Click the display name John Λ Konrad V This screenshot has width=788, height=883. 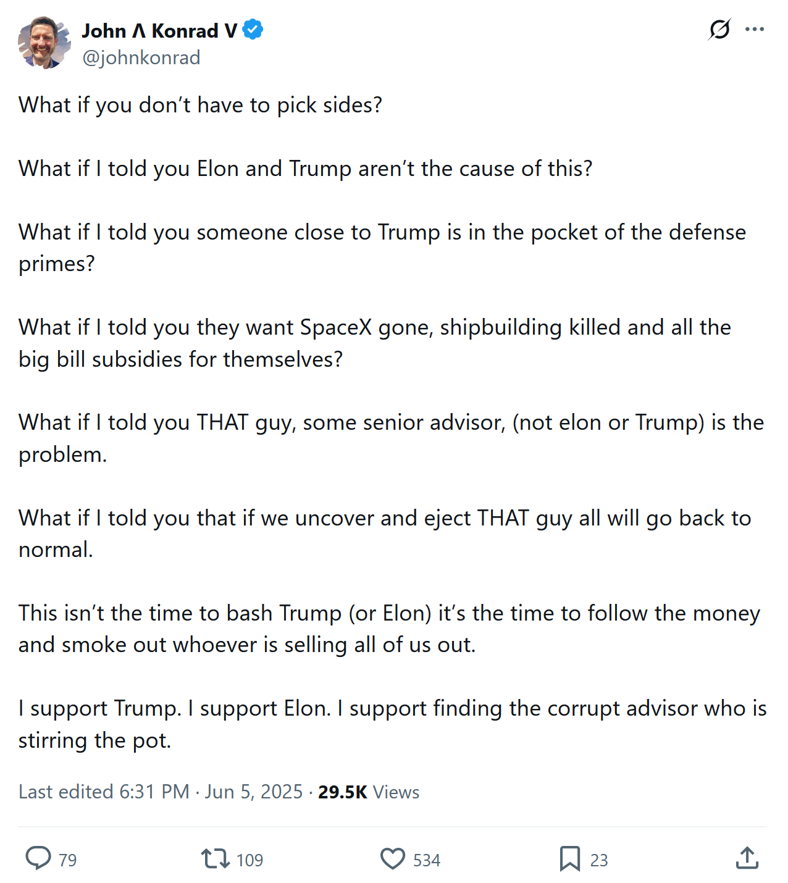coord(159,30)
